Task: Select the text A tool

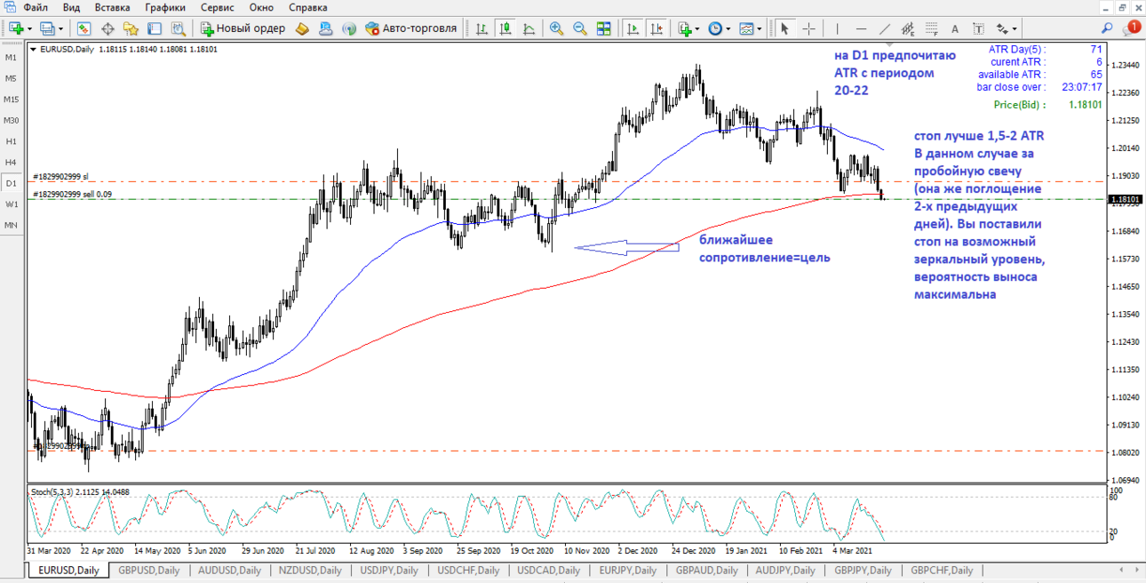Action: [955, 28]
